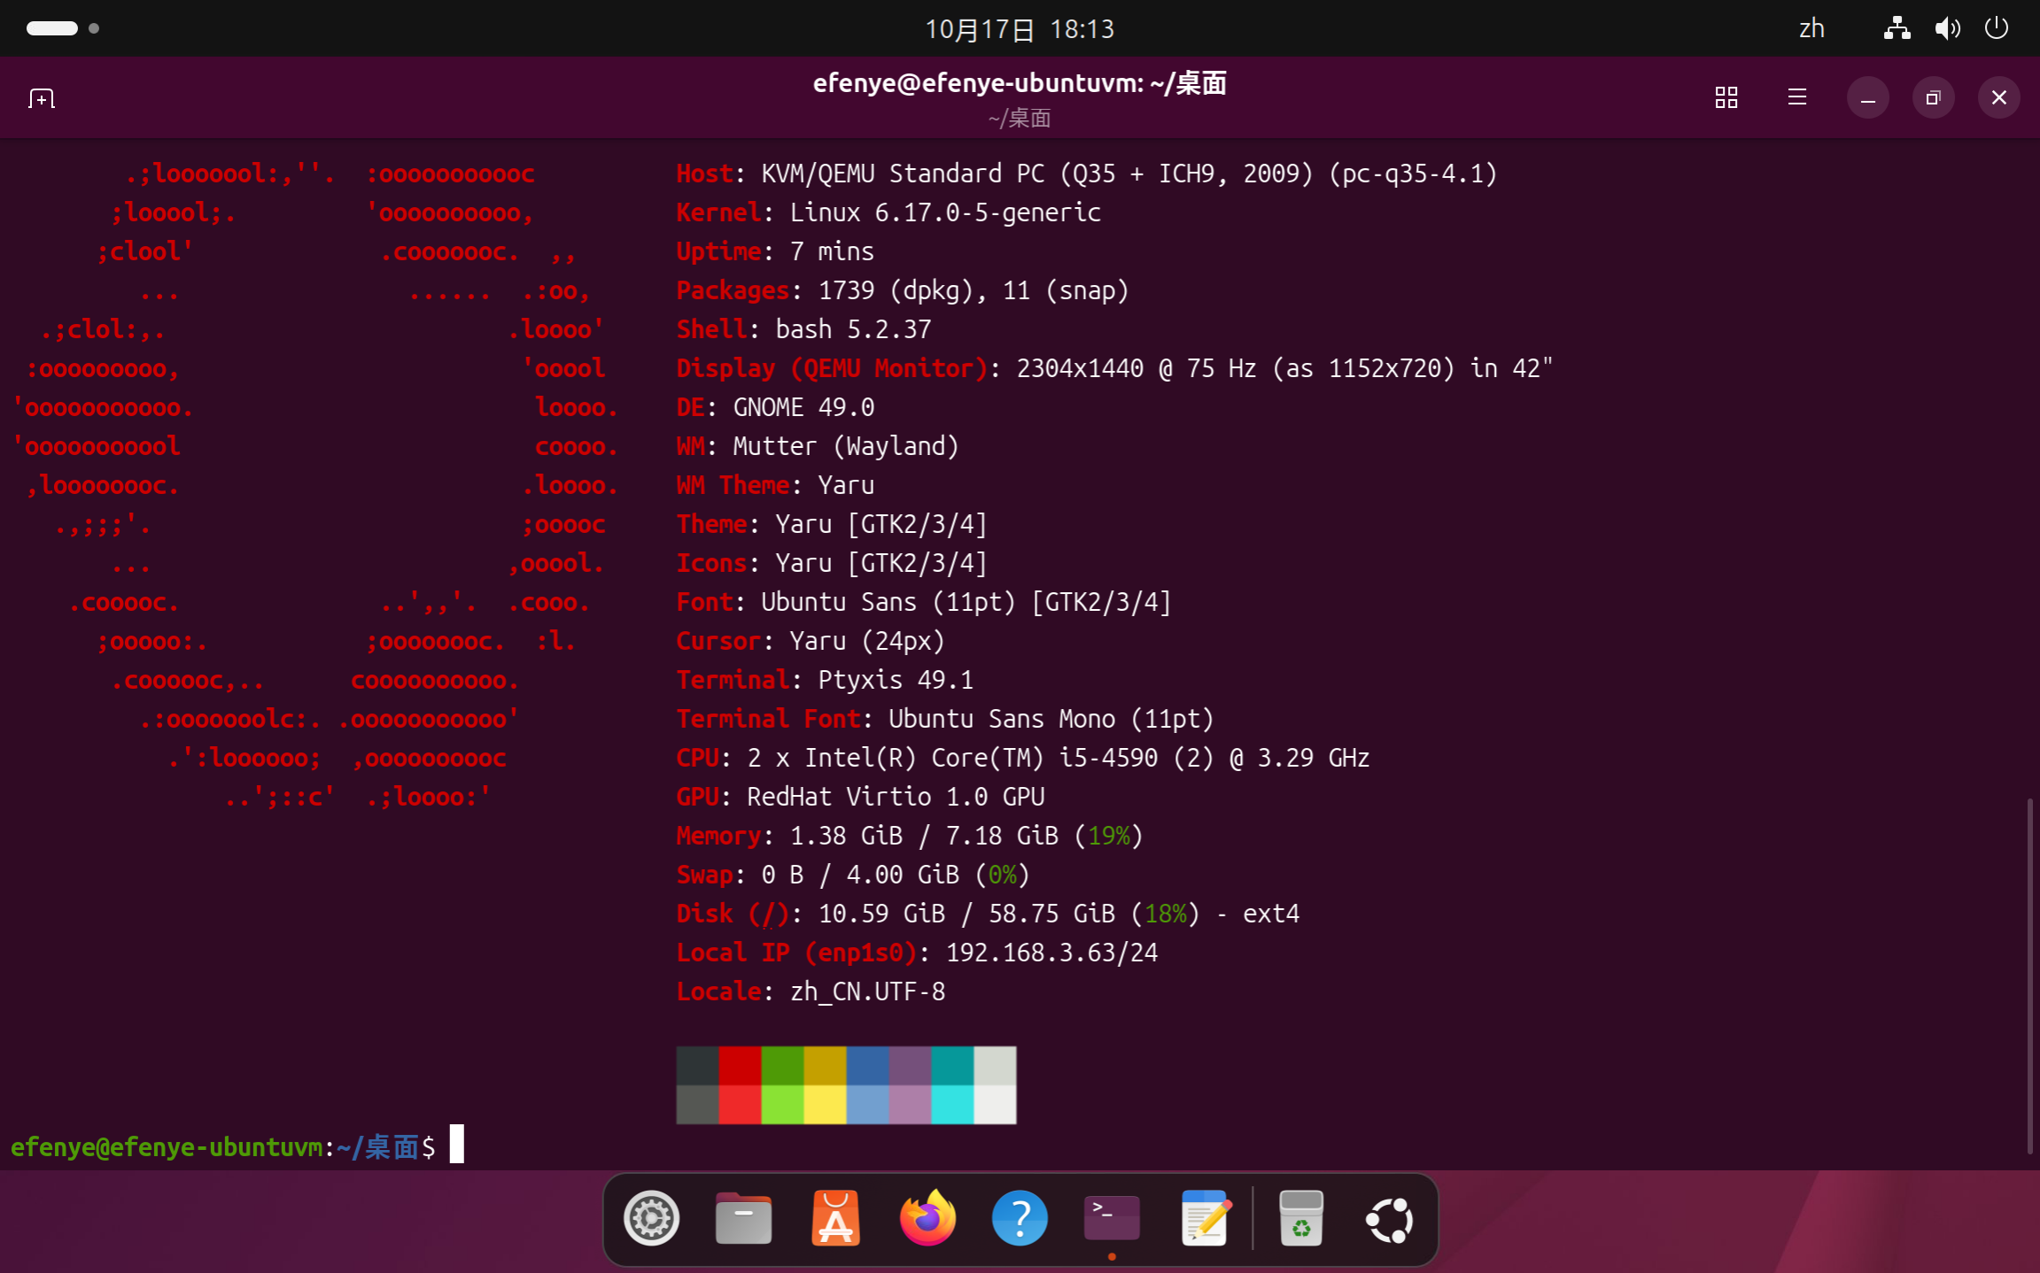The width and height of the screenshot is (2040, 1273).
Task: Click the Terminal Font Ubuntu Sans Mono
Action: click(1051, 719)
